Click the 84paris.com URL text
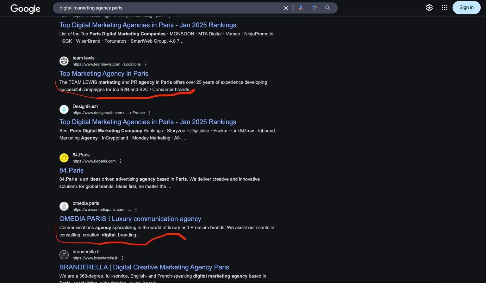This screenshot has width=486, height=283. (x=94, y=161)
